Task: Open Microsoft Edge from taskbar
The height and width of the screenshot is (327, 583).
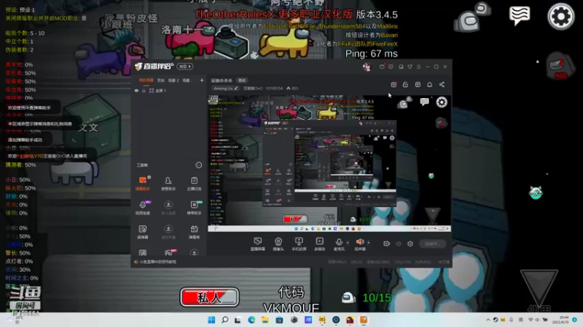Action: coord(251,320)
